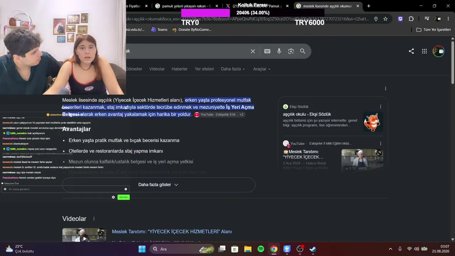Image resolution: width=455 pixels, height=256 pixels.
Task: Submit search with the magnifier icon
Action: click(x=303, y=51)
